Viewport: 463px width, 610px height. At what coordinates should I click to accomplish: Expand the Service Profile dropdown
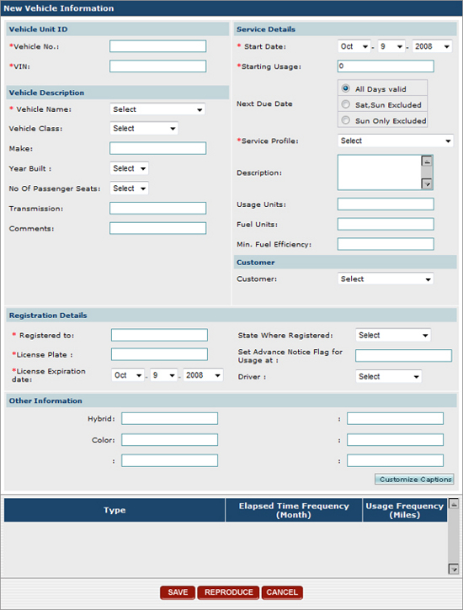396,141
